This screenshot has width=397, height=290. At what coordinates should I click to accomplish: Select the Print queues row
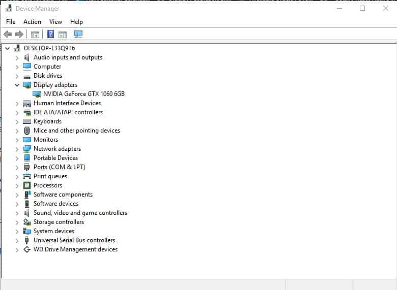click(50, 176)
